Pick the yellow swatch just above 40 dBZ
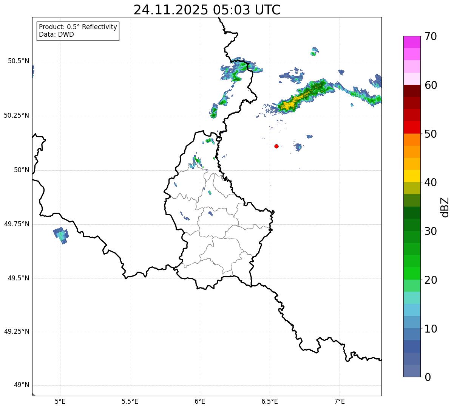 [412, 176]
